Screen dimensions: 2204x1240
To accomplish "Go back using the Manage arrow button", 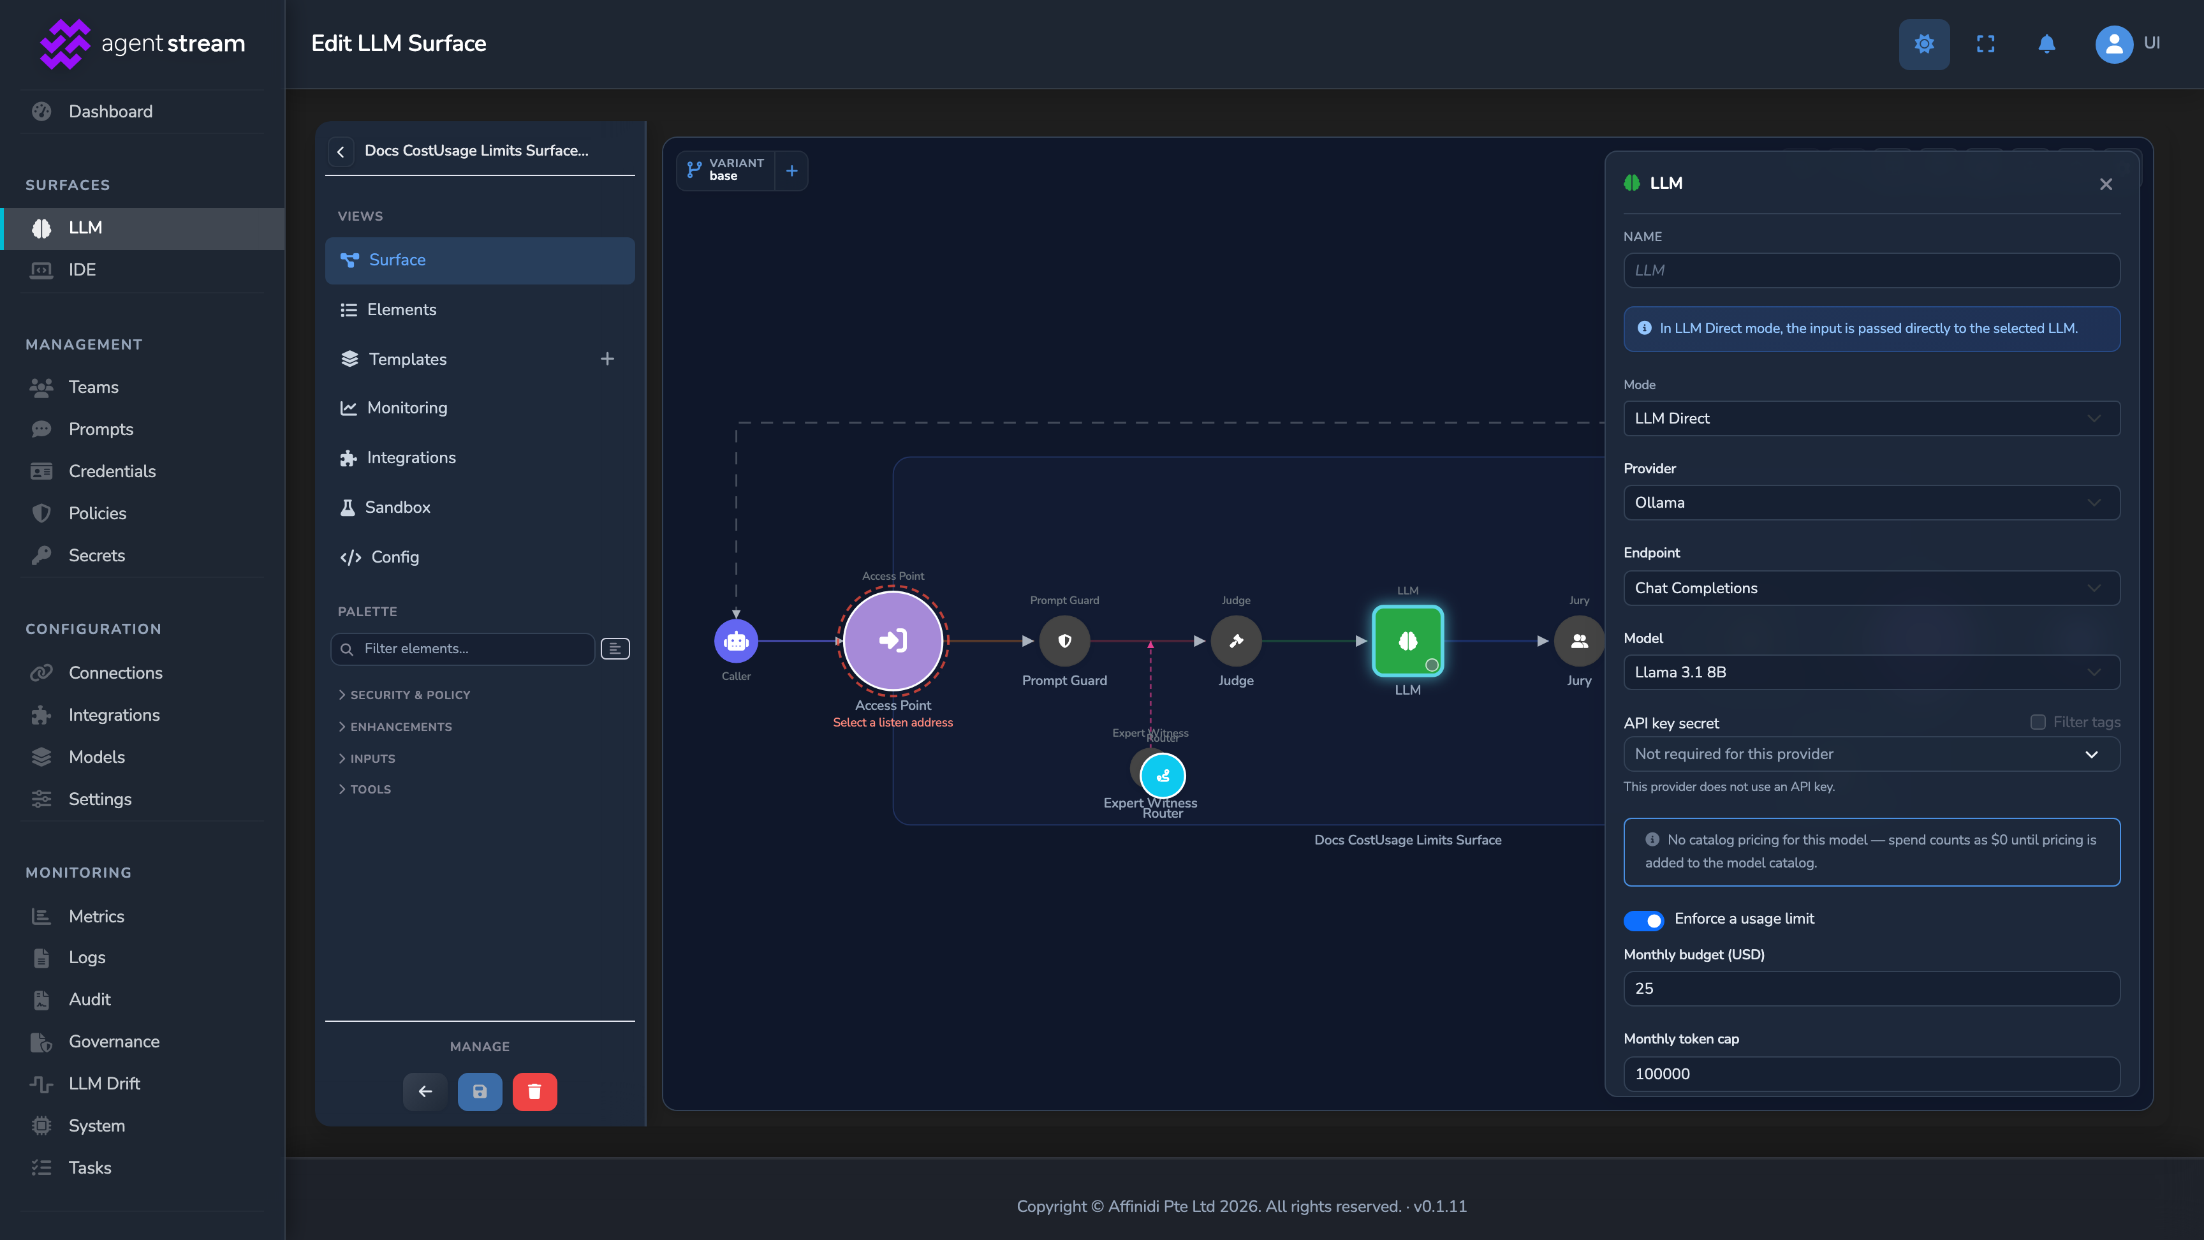I will pos(424,1091).
